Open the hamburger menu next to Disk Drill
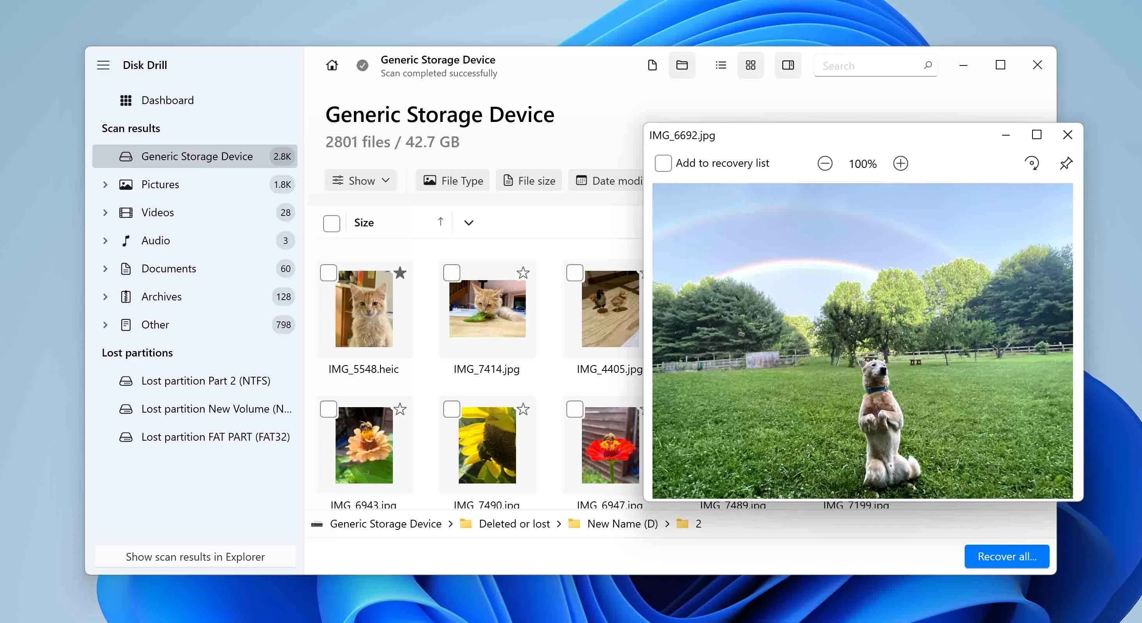Image resolution: width=1142 pixels, height=623 pixels. pyautogui.click(x=103, y=65)
